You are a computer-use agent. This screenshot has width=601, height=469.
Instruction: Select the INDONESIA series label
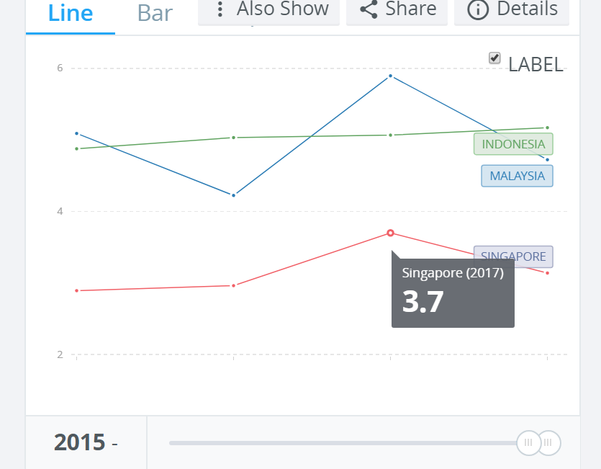tap(513, 144)
